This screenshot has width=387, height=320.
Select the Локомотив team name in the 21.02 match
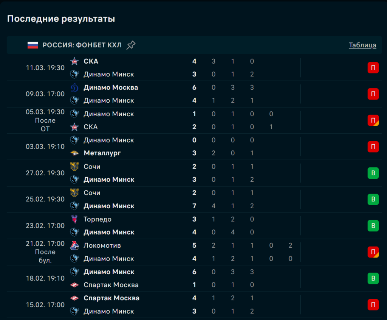[x=102, y=245]
